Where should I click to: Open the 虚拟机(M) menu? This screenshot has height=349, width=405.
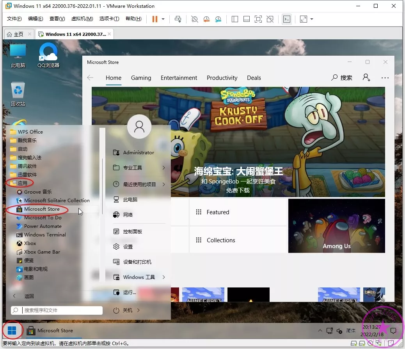coord(82,19)
